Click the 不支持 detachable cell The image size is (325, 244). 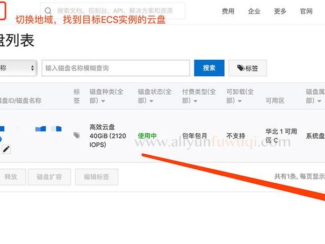tap(236, 136)
